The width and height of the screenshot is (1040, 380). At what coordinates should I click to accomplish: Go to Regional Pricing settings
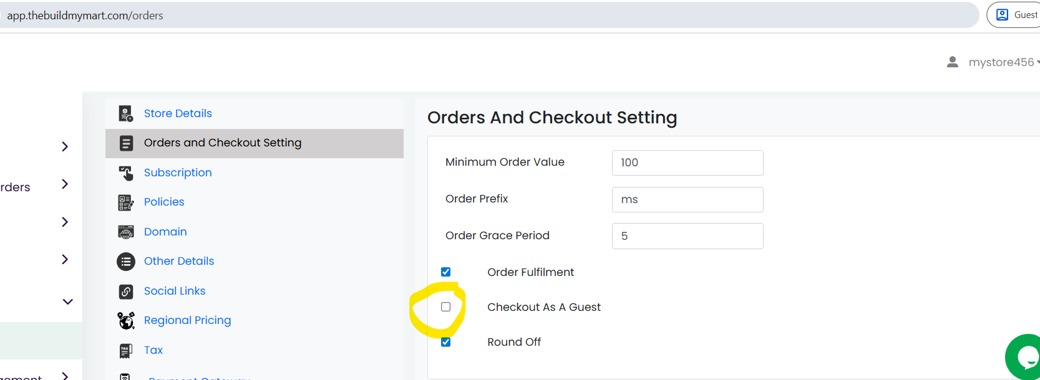click(x=187, y=320)
